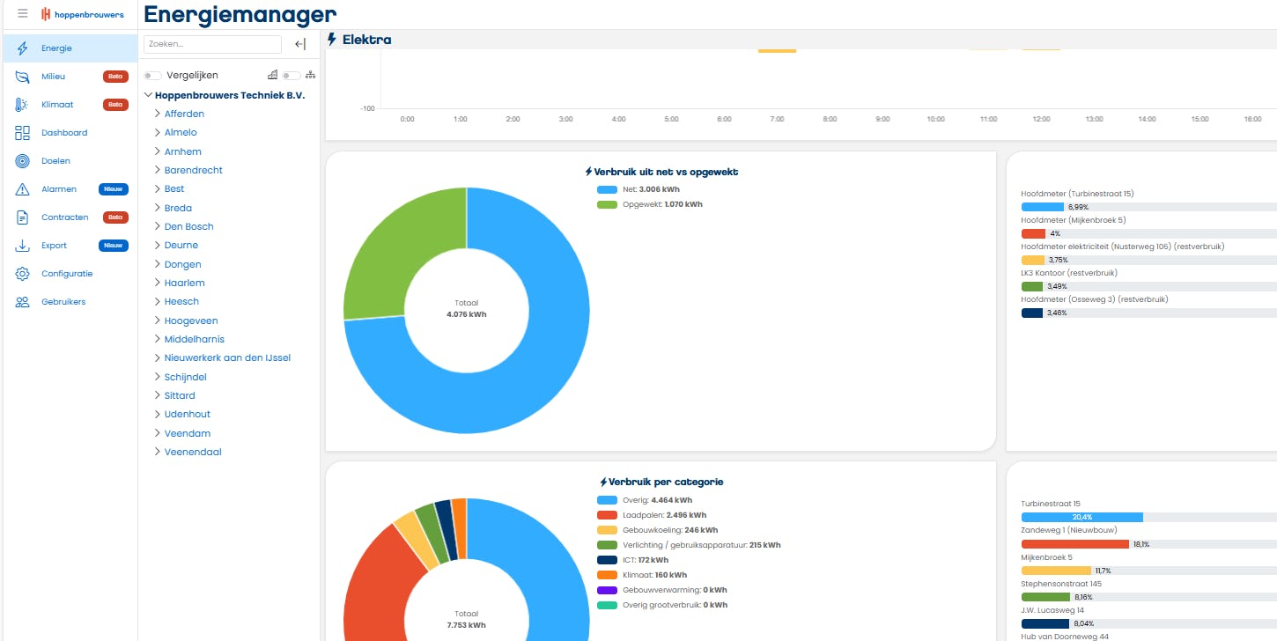Select Hoogeveen in the location tree

coord(191,320)
